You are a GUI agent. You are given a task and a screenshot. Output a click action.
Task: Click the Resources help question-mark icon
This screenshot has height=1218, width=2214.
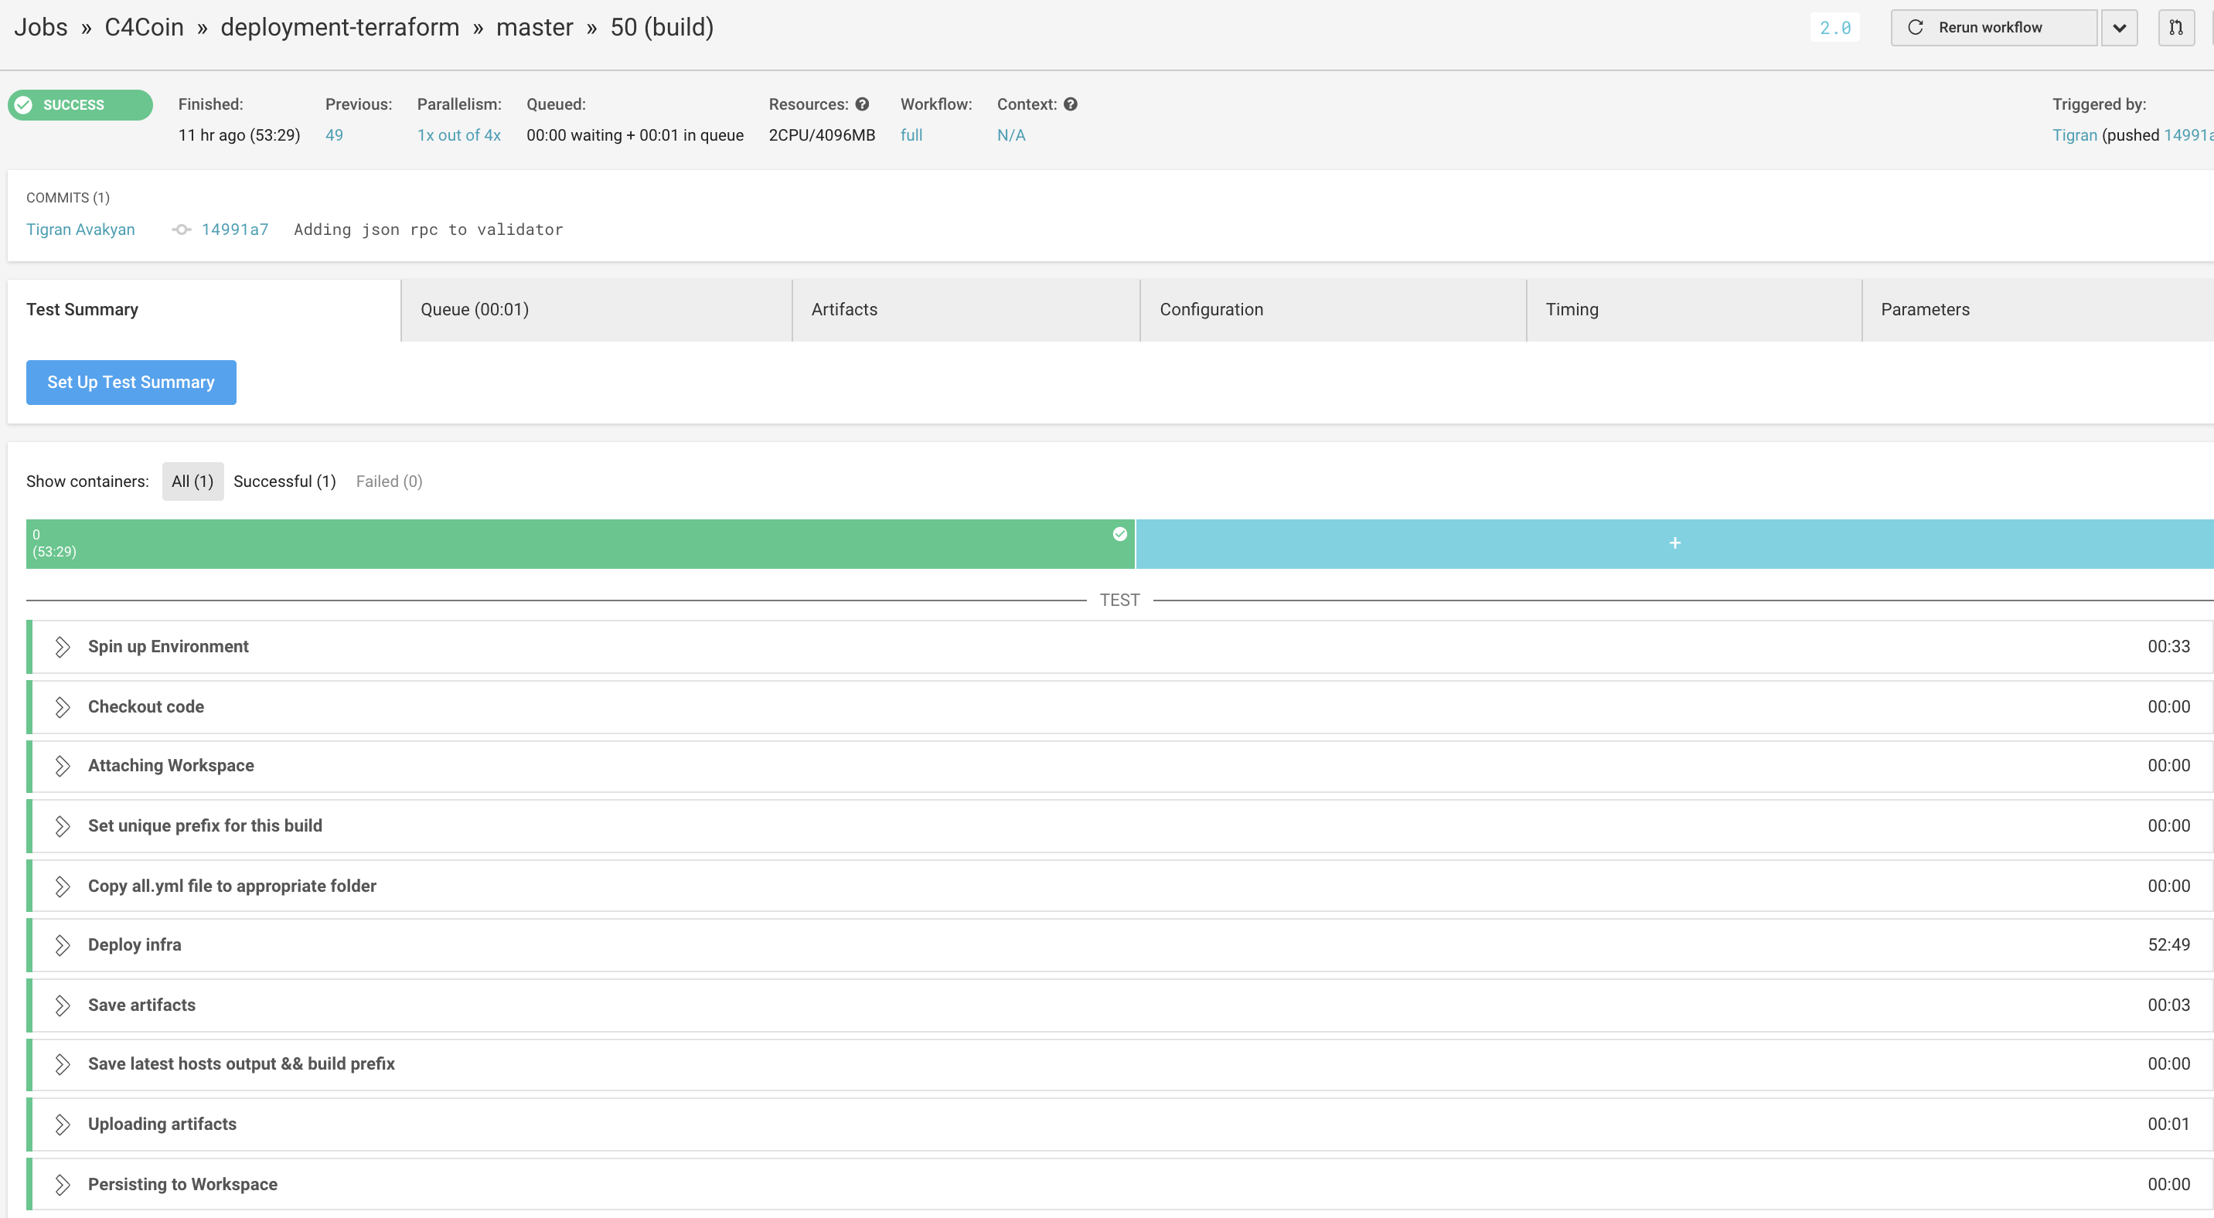(x=862, y=104)
